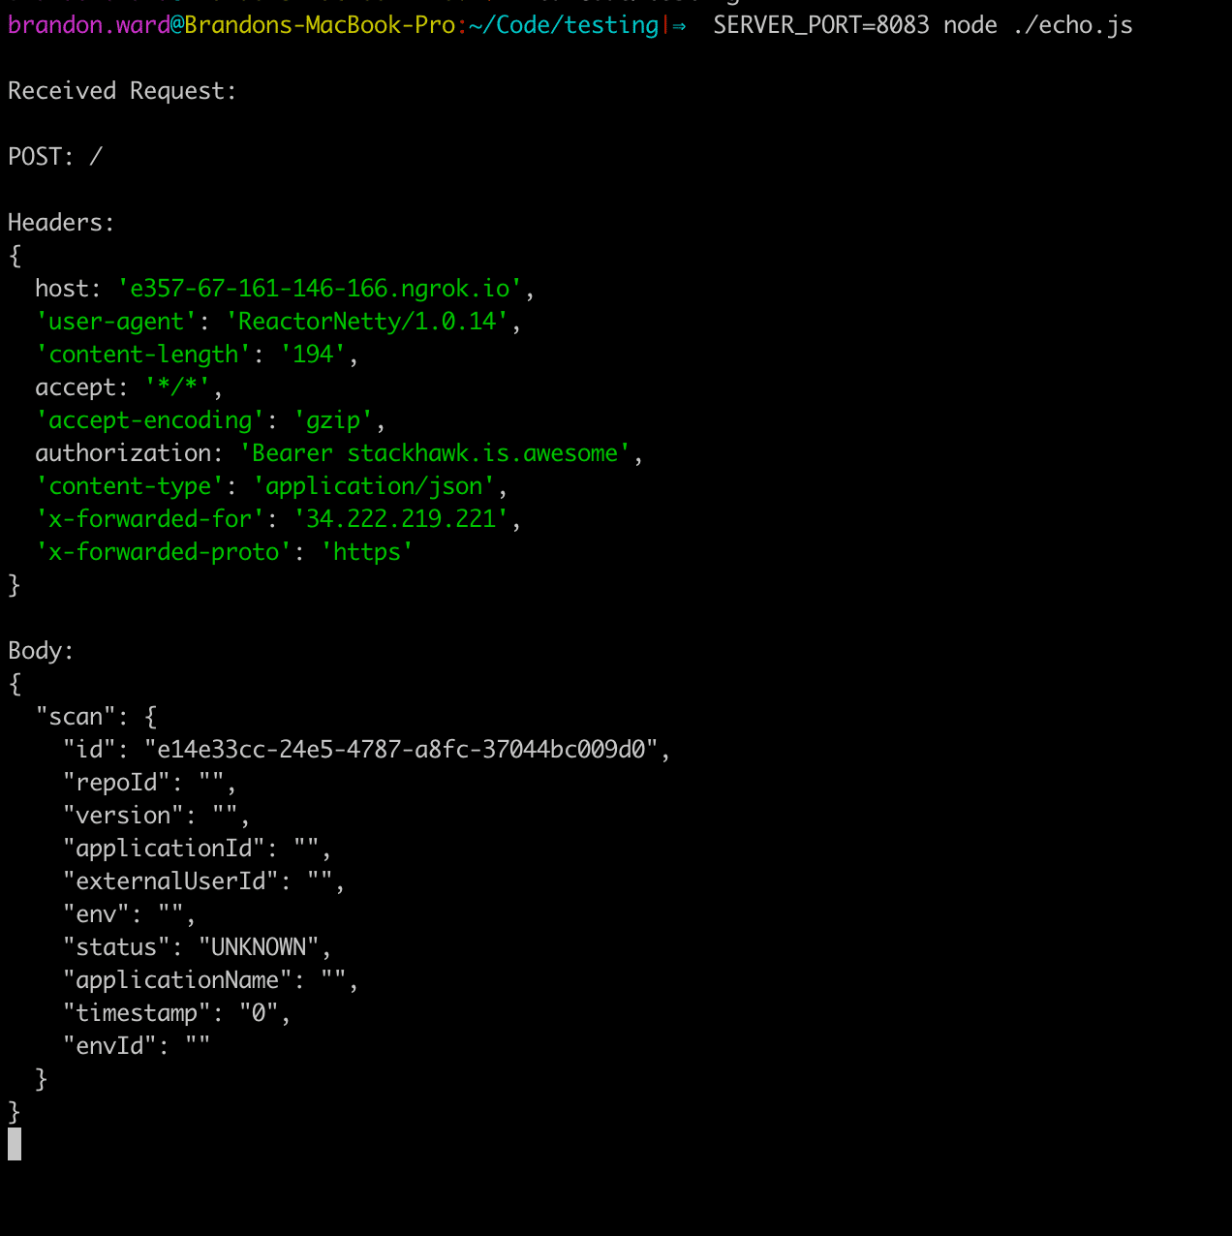Select the scan id 'e14e33cc-24e5-4787-a8fc-37044bc009d0'

coord(401,750)
